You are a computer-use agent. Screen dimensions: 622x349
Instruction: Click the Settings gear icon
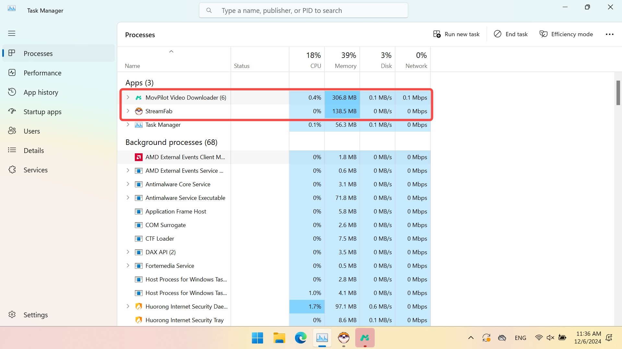12,314
